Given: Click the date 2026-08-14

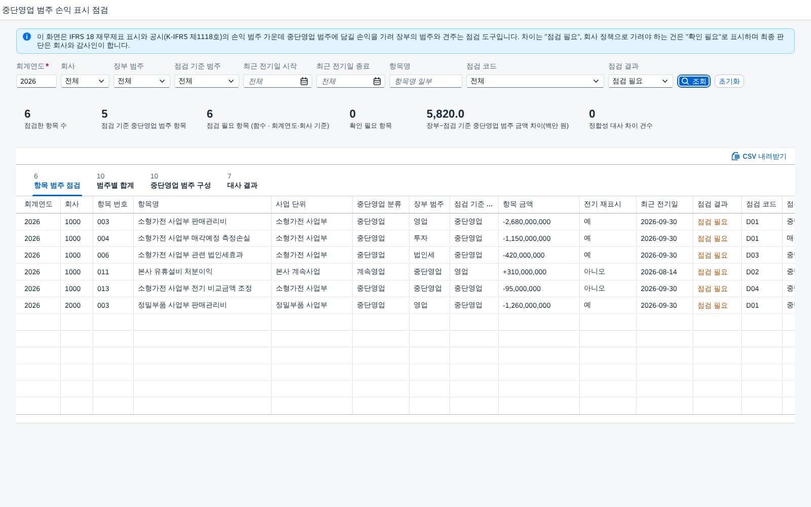Looking at the screenshot, I should tap(659, 272).
